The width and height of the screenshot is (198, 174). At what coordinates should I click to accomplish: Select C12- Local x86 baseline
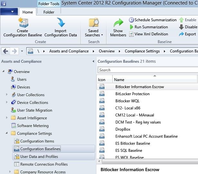click(128, 108)
